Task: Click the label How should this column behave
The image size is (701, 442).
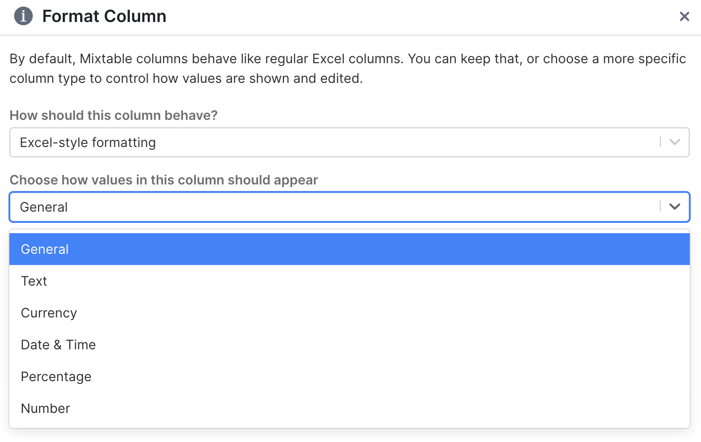Action: coord(113,115)
